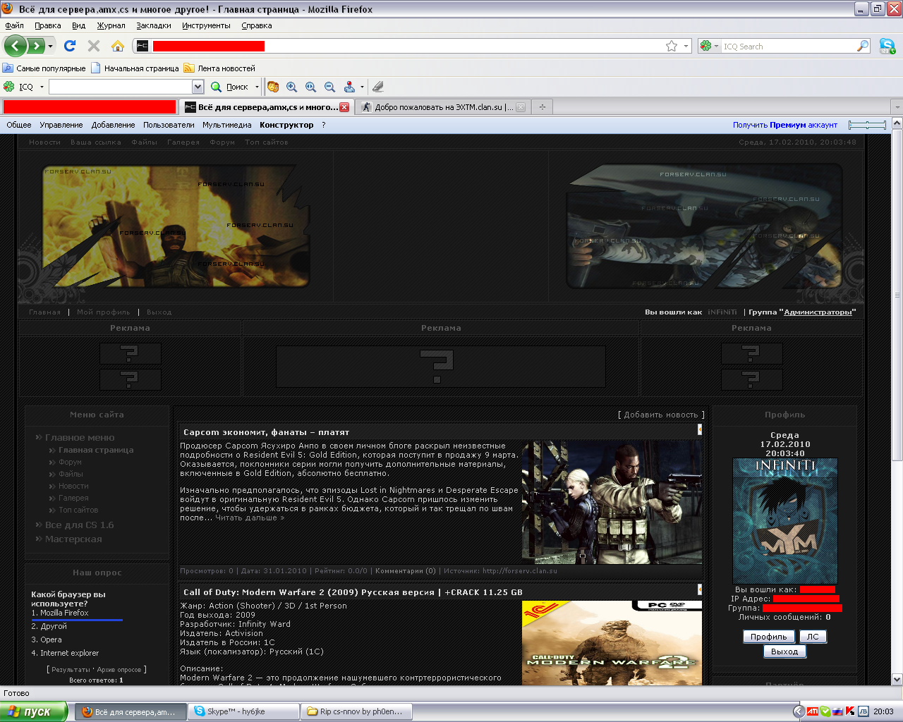The image size is (903, 722).
Task: Open the back/forward history dropdown arrow
Action: click(50, 47)
